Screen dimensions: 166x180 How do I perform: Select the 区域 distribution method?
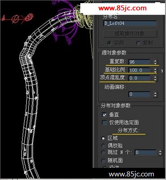pyautogui.click(x=103, y=138)
